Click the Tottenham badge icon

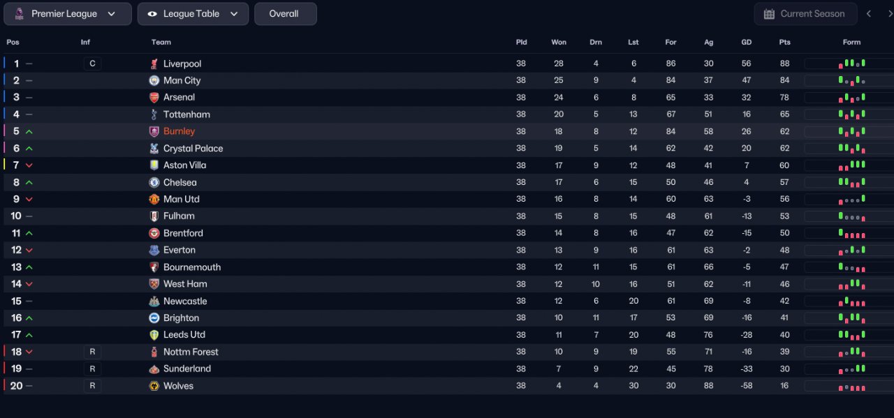pyautogui.click(x=154, y=114)
